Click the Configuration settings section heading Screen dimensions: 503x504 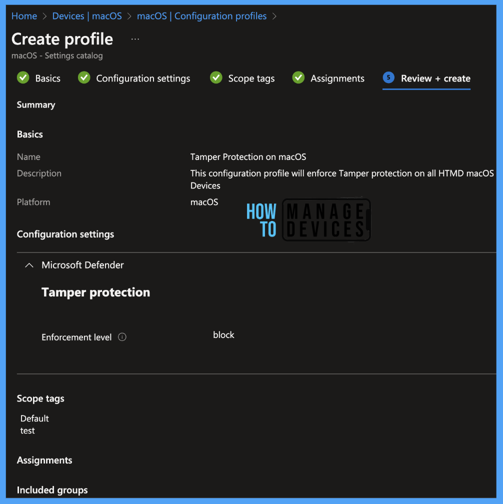65,234
